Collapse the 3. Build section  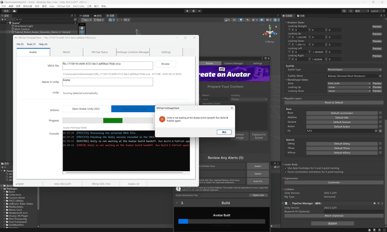tap(177, 203)
